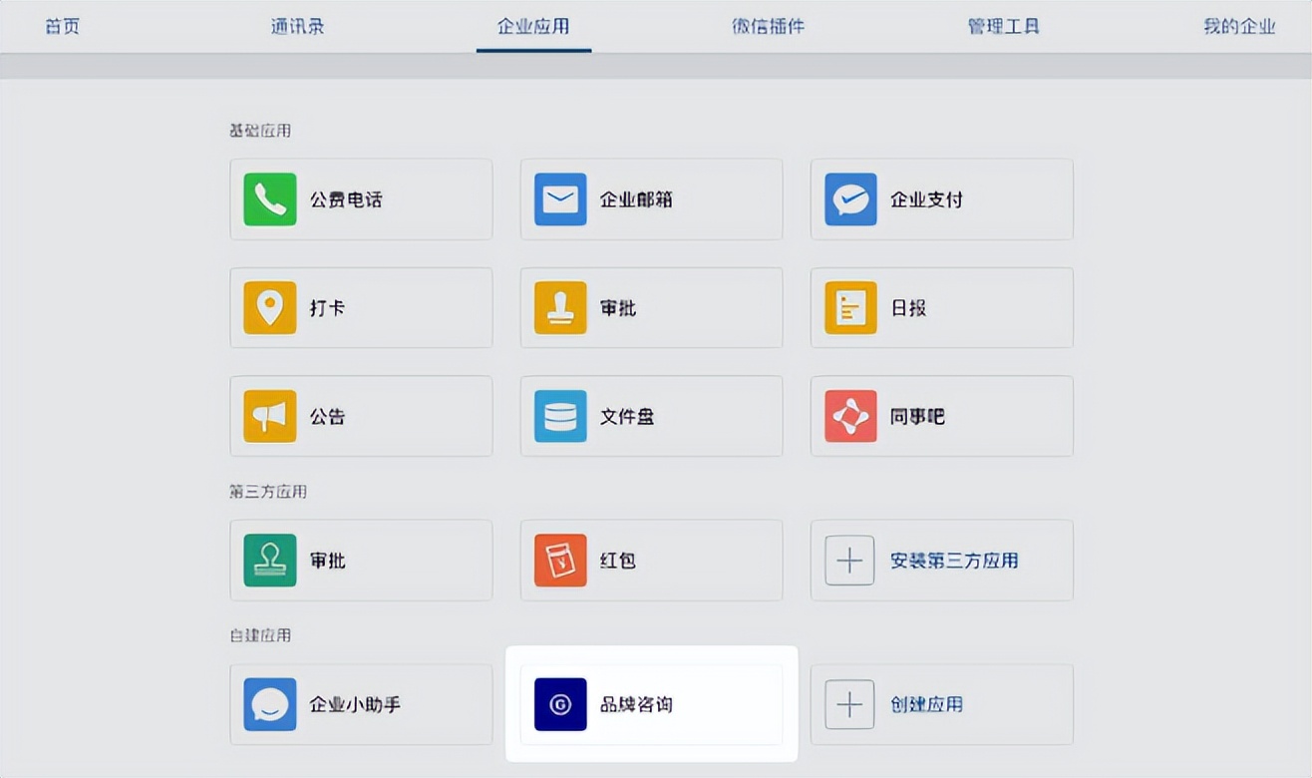Click 创建应用 to create a new app
This screenshot has height=778, width=1312.
[x=941, y=704]
